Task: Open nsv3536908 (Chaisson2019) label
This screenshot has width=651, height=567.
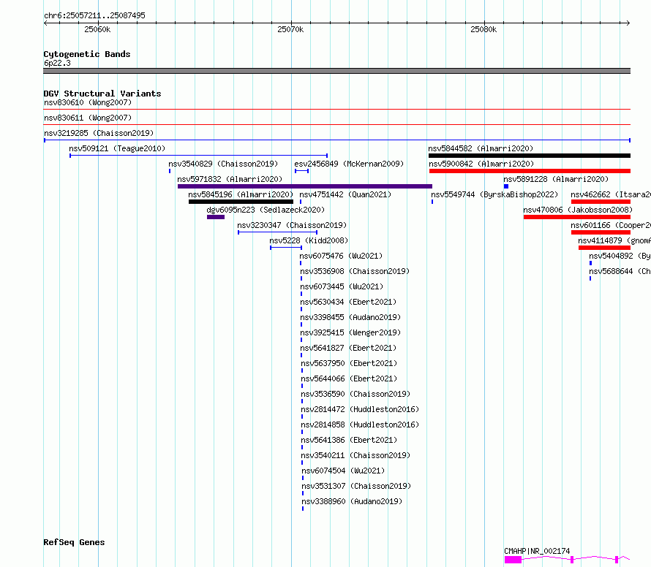Action: click(x=355, y=271)
